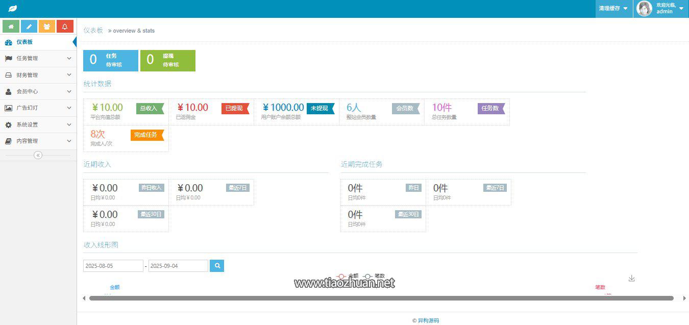Viewport: 689px width, 325px height.
Task: Click the magnifier search button beside dates
Action: pos(217,266)
